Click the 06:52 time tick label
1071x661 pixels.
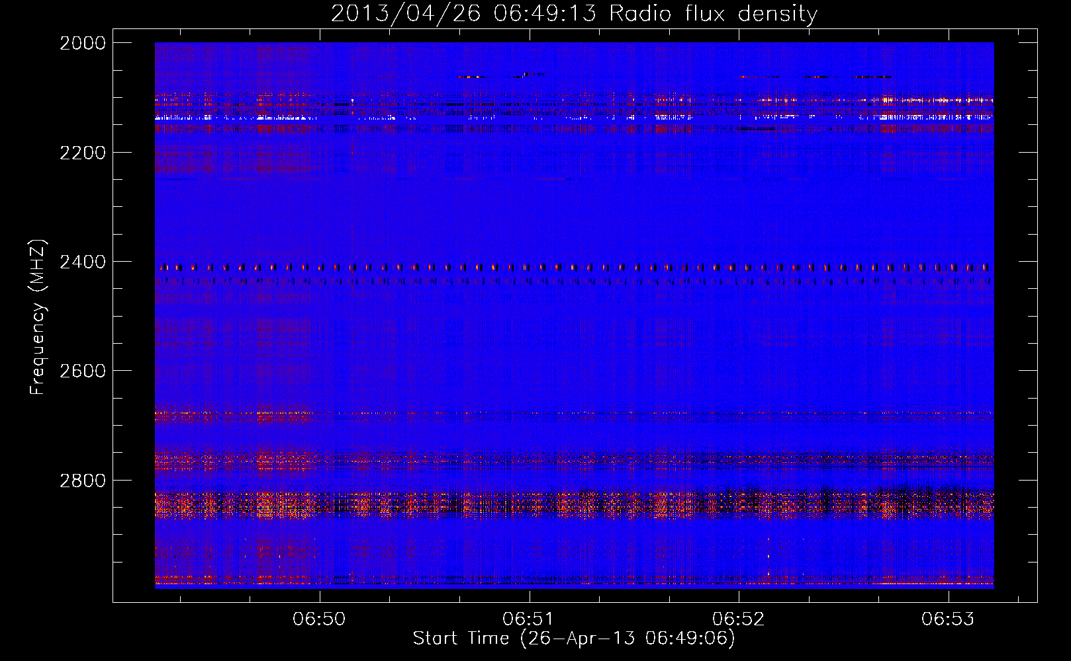point(739,619)
